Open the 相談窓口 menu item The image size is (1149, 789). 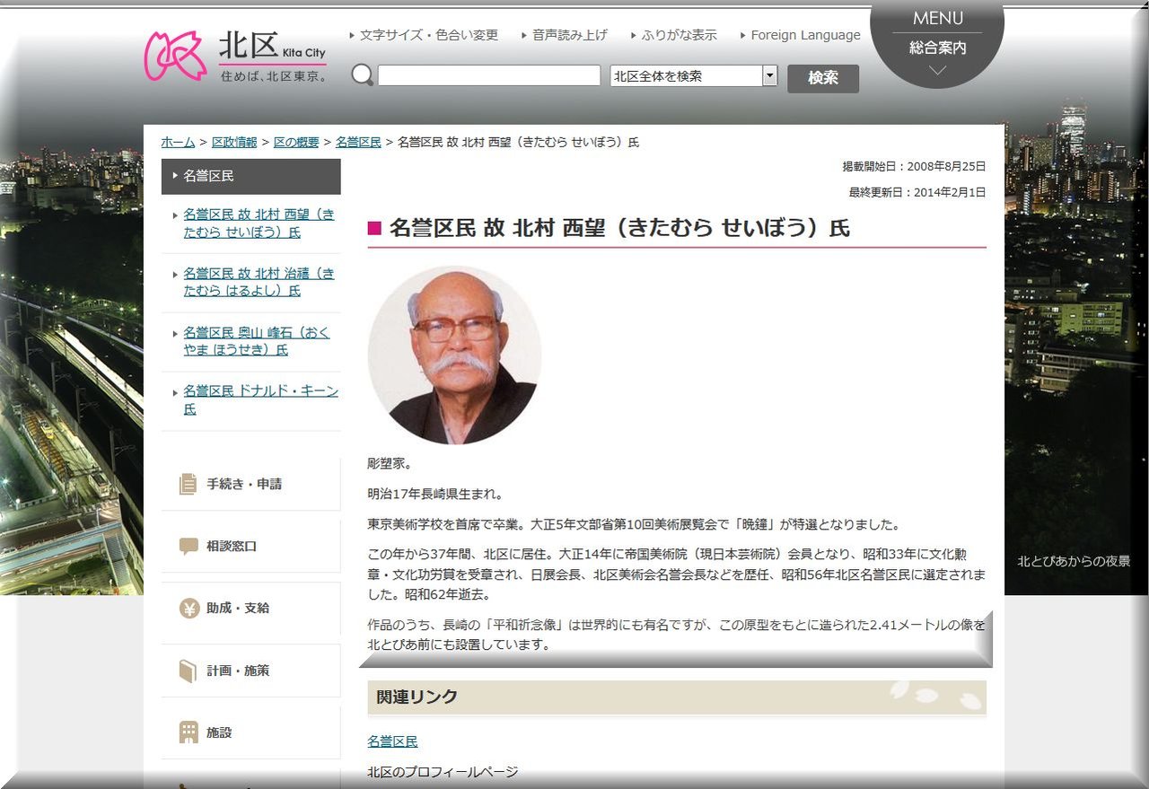(x=251, y=546)
